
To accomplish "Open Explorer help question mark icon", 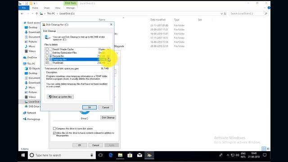I will click(269, 8).
